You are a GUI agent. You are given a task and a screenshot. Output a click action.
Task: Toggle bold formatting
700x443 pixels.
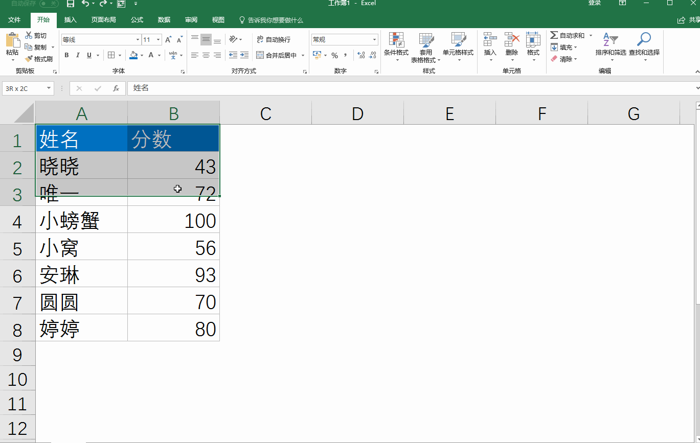pyautogui.click(x=66, y=55)
